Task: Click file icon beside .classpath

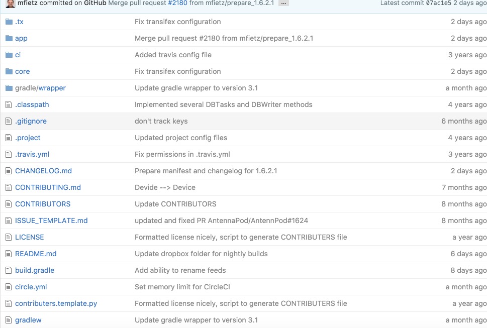Action: [9, 104]
